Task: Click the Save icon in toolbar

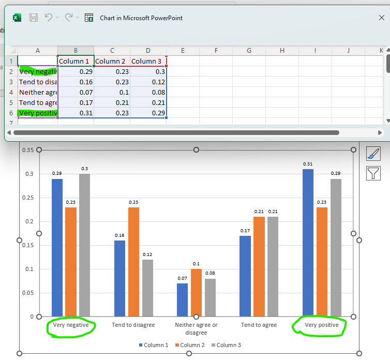Action: click(34, 18)
